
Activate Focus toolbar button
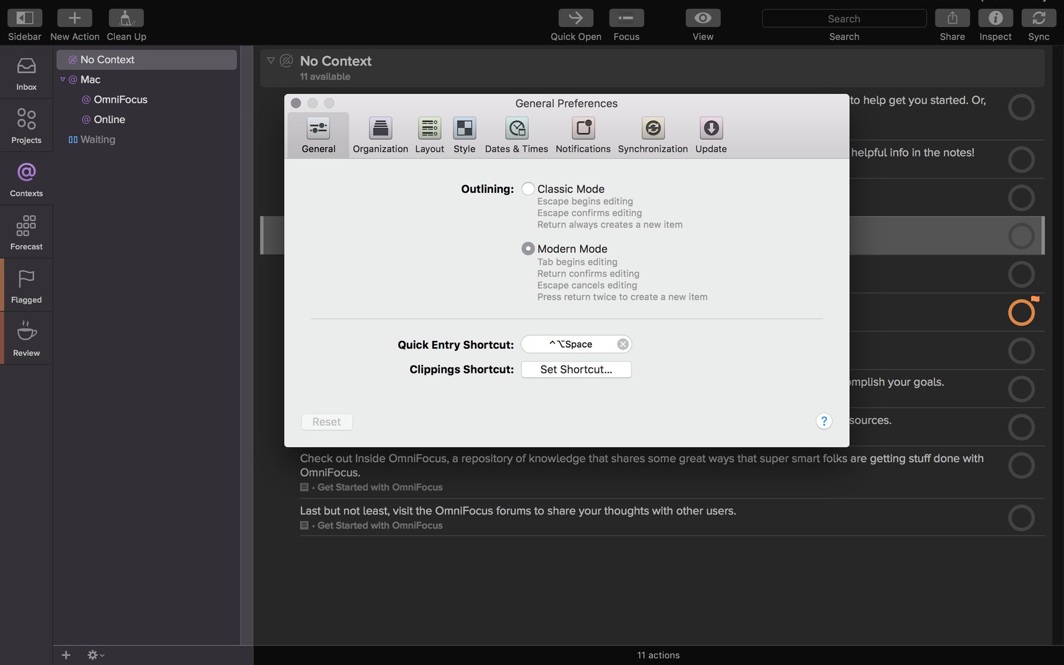tap(627, 18)
